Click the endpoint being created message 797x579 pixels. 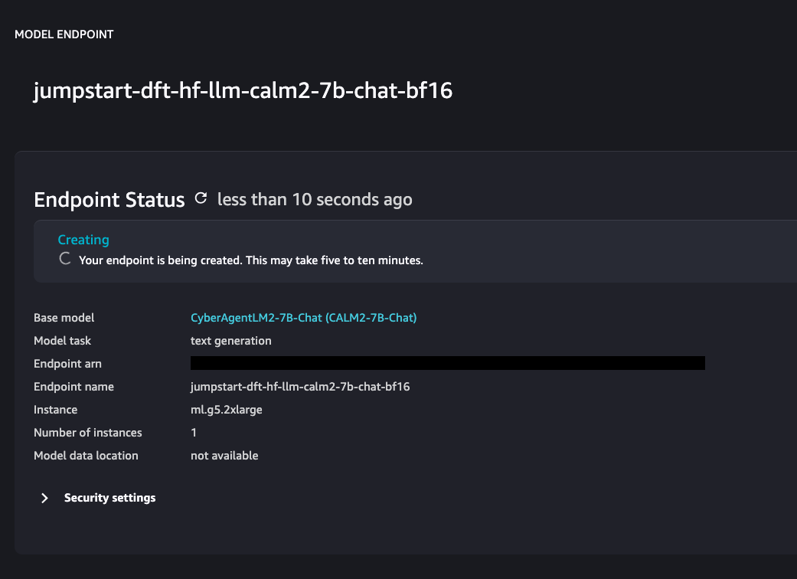251,260
